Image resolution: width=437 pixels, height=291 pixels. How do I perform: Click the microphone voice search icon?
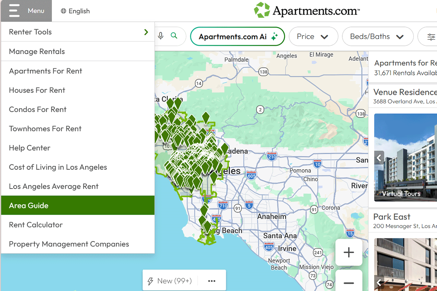[x=161, y=36]
